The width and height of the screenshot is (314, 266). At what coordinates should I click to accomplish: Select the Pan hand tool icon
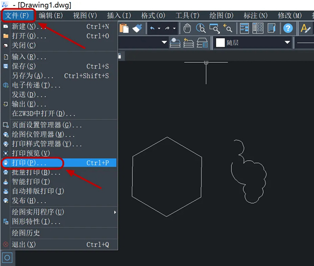coord(187,28)
